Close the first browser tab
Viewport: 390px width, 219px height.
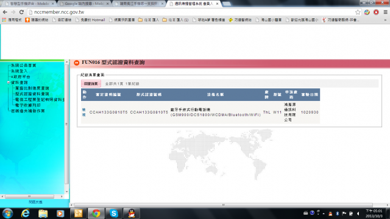click(x=53, y=4)
